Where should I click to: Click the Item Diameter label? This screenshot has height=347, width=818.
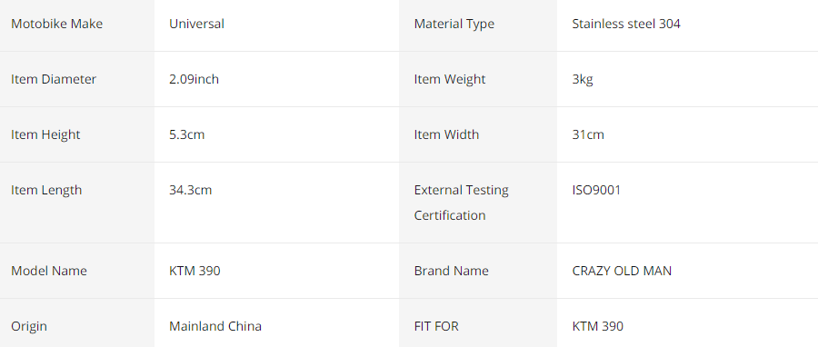(x=54, y=79)
